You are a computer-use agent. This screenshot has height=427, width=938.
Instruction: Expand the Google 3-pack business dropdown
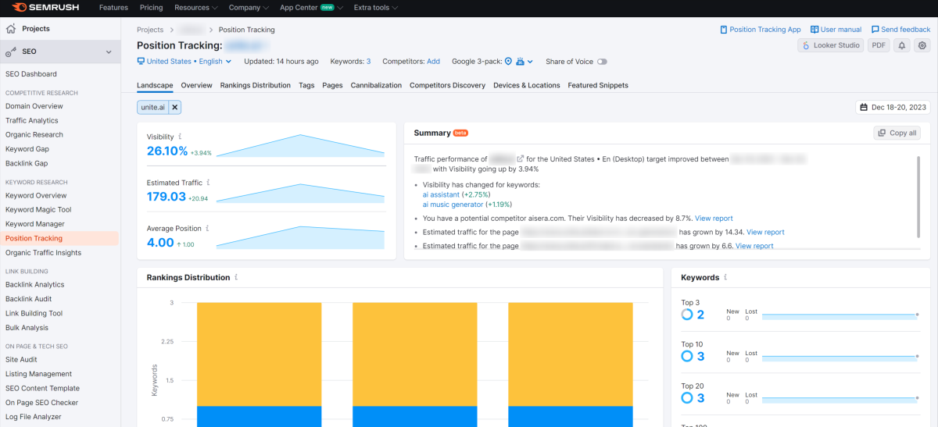point(524,62)
